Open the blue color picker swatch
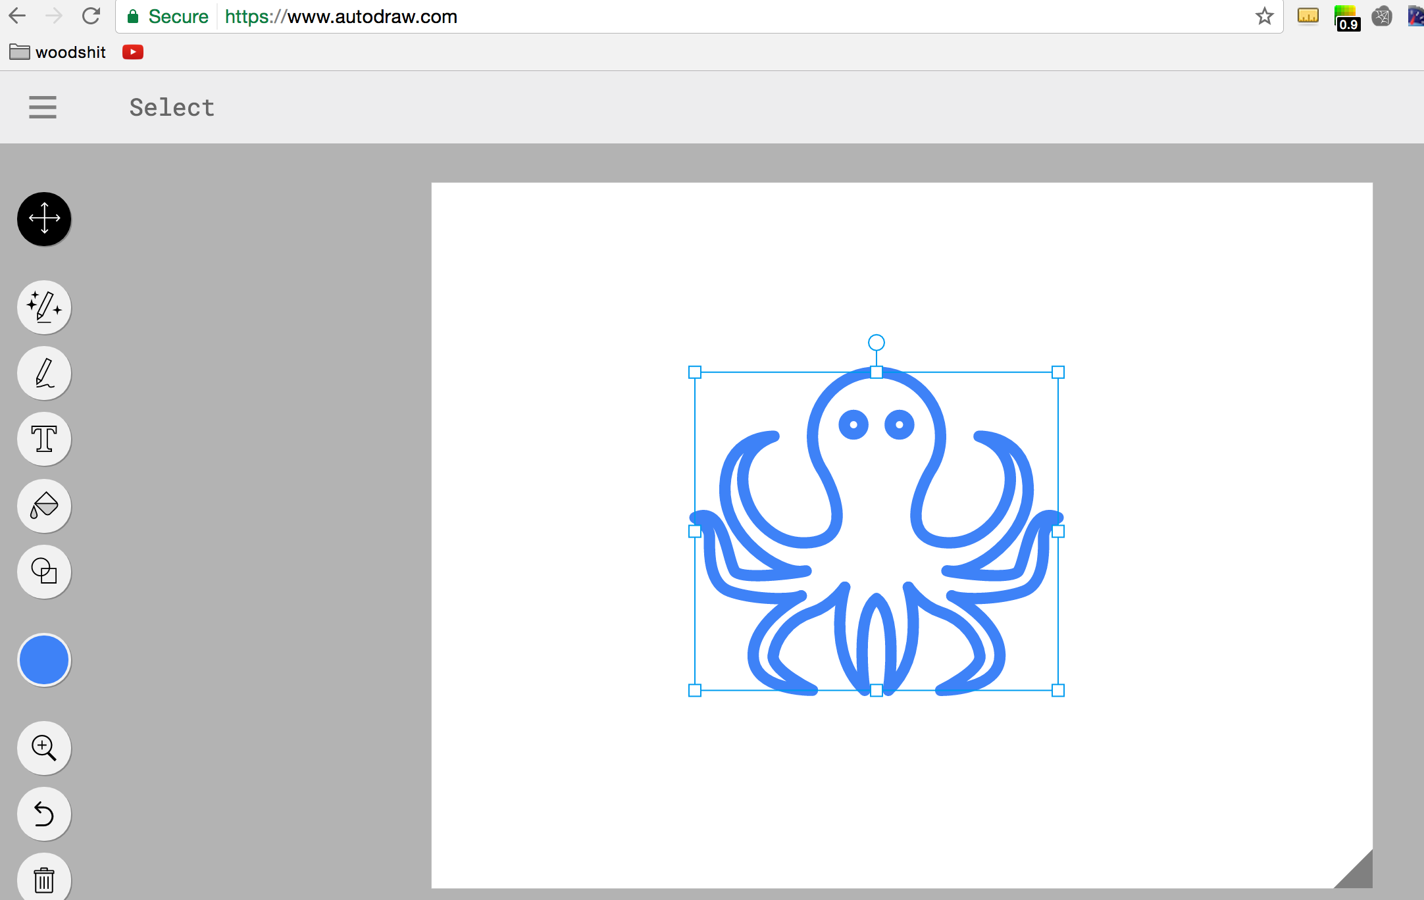The height and width of the screenshot is (900, 1424). pyautogui.click(x=43, y=659)
